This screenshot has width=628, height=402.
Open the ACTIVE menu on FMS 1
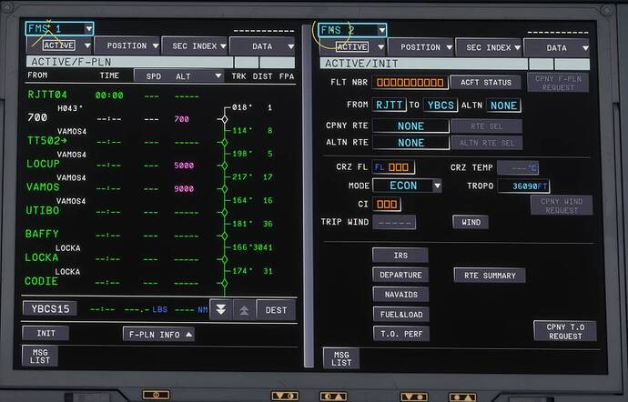tap(59, 45)
